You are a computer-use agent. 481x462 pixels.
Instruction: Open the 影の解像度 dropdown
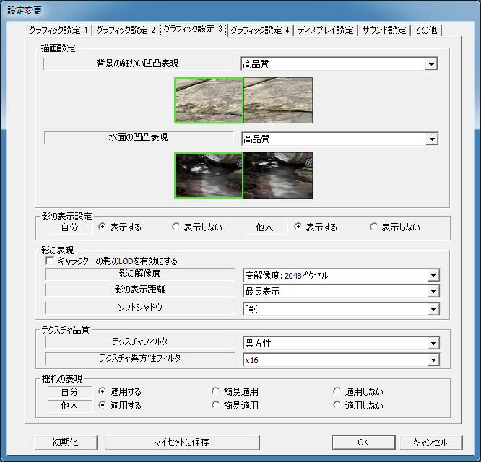[432, 275]
